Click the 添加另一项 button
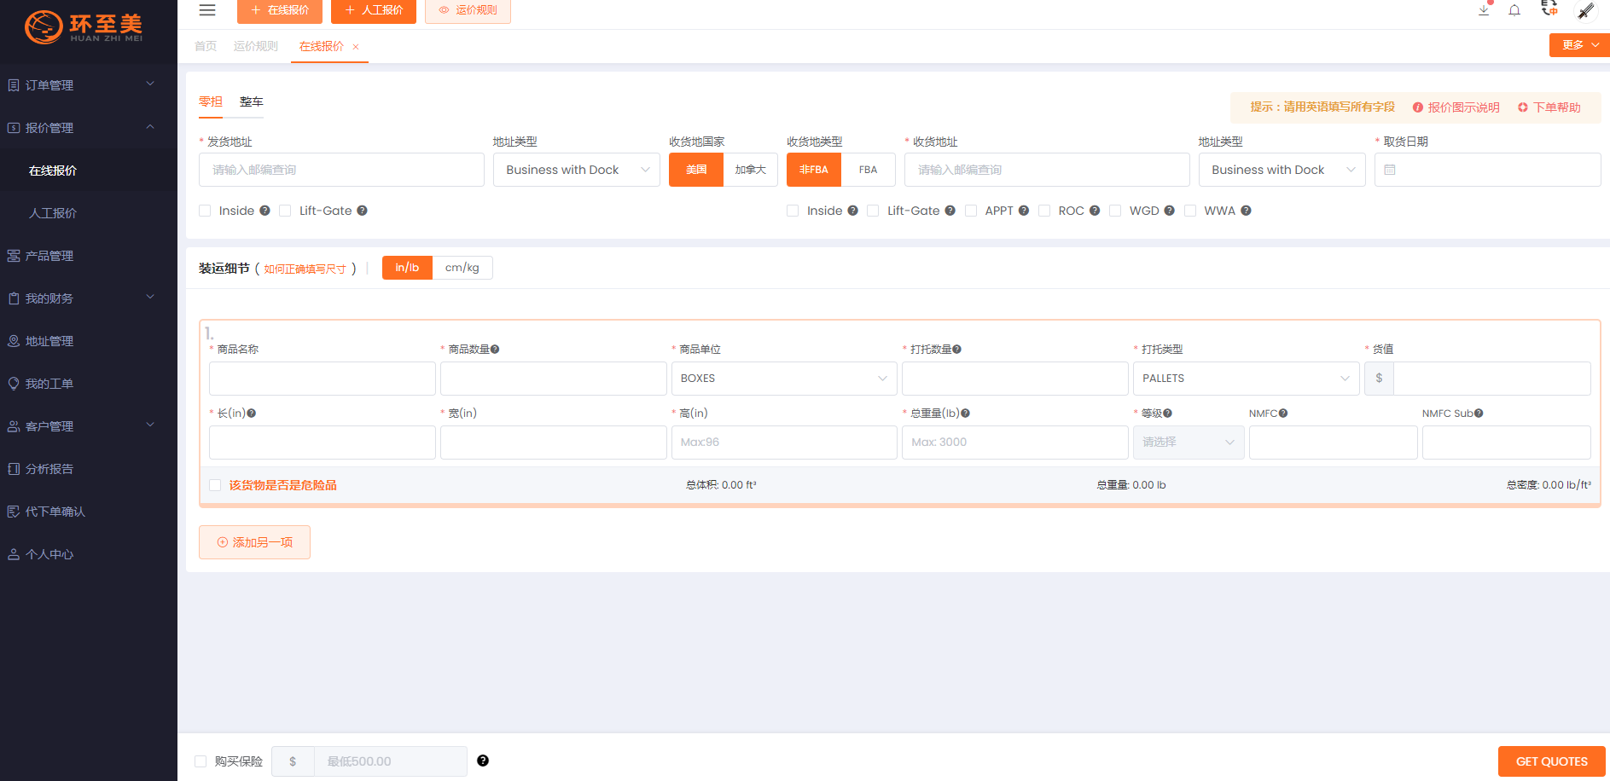The image size is (1610, 781). (x=254, y=542)
